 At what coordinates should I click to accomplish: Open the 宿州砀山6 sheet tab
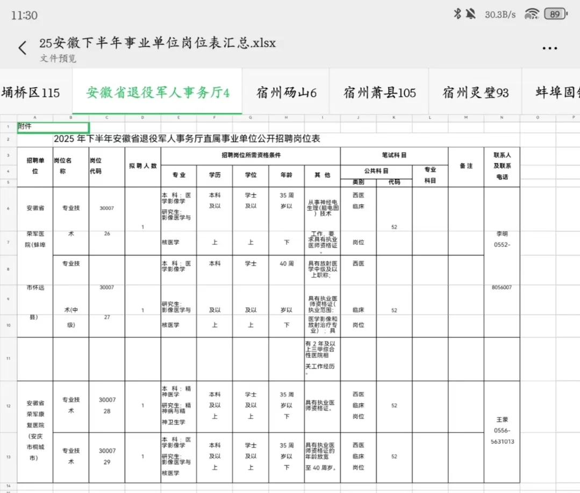coord(287,92)
